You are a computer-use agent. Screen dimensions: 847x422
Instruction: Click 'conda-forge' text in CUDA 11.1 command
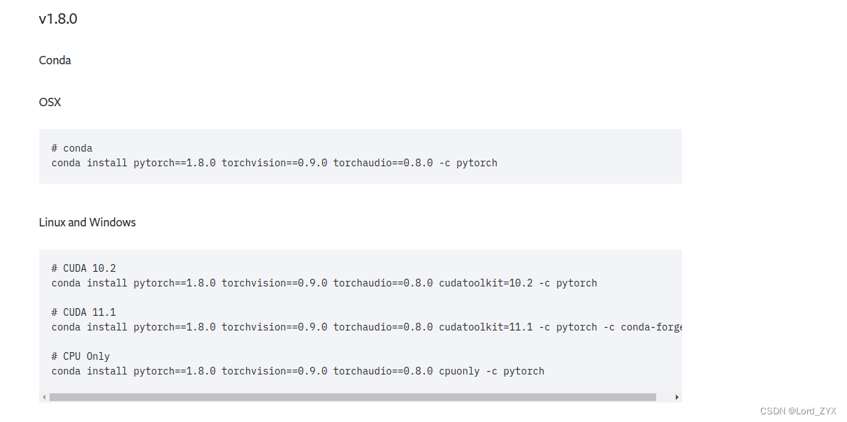click(x=651, y=327)
